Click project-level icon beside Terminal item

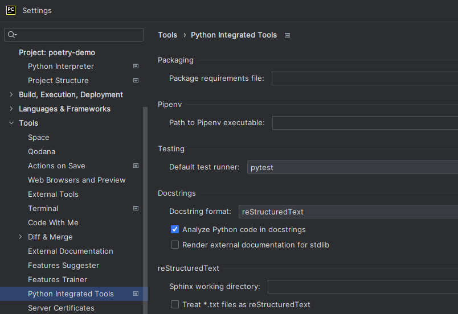click(136, 209)
